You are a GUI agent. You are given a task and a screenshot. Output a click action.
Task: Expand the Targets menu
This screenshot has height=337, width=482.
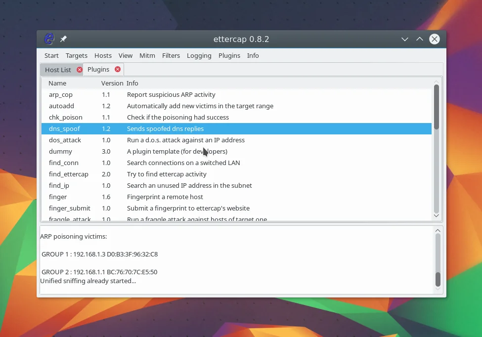(x=76, y=55)
